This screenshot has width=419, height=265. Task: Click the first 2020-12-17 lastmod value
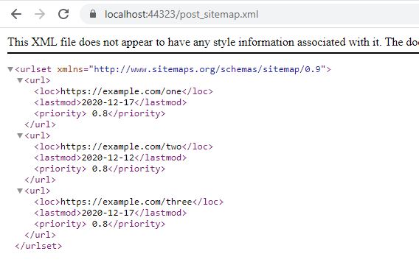[x=108, y=102]
